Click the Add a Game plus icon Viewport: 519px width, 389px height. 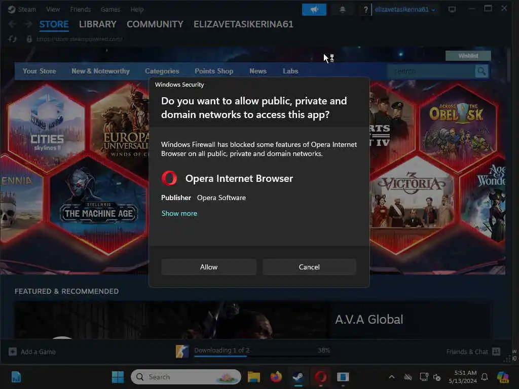click(x=13, y=352)
